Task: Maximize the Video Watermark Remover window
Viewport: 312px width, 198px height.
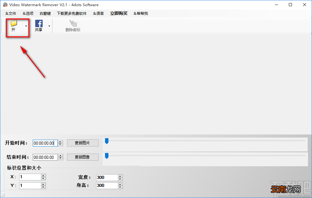Action: (x=290, y=5)
